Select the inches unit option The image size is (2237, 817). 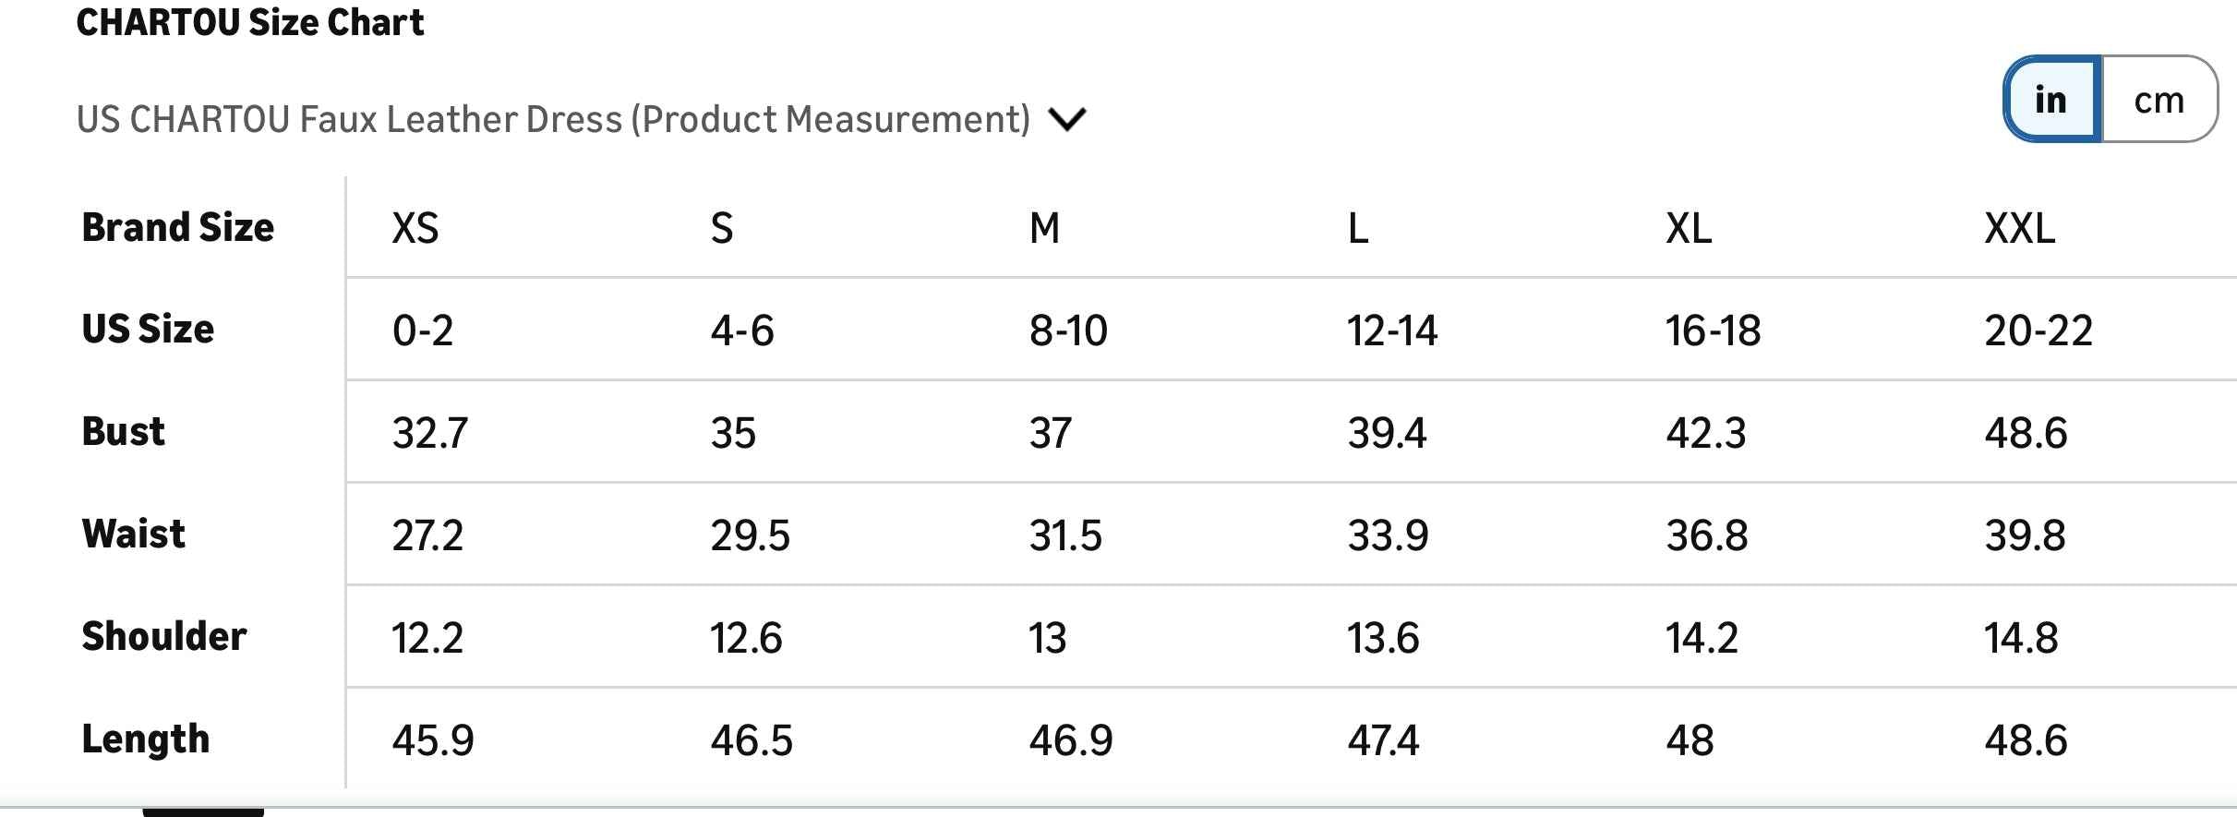(x=2051, y=100)
